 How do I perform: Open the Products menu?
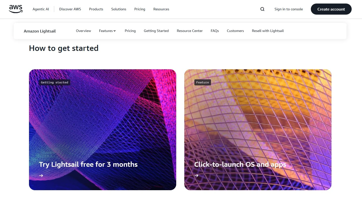tap(96, 9)
